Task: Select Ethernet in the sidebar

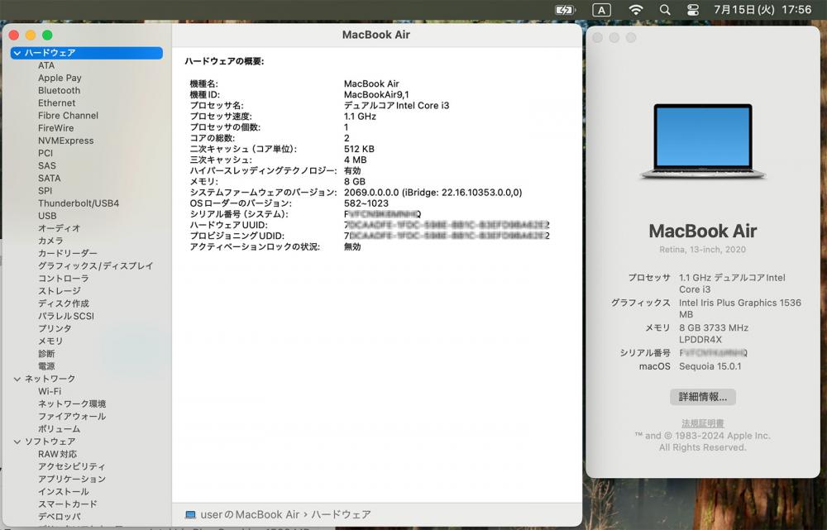Action: coord(56,103)
